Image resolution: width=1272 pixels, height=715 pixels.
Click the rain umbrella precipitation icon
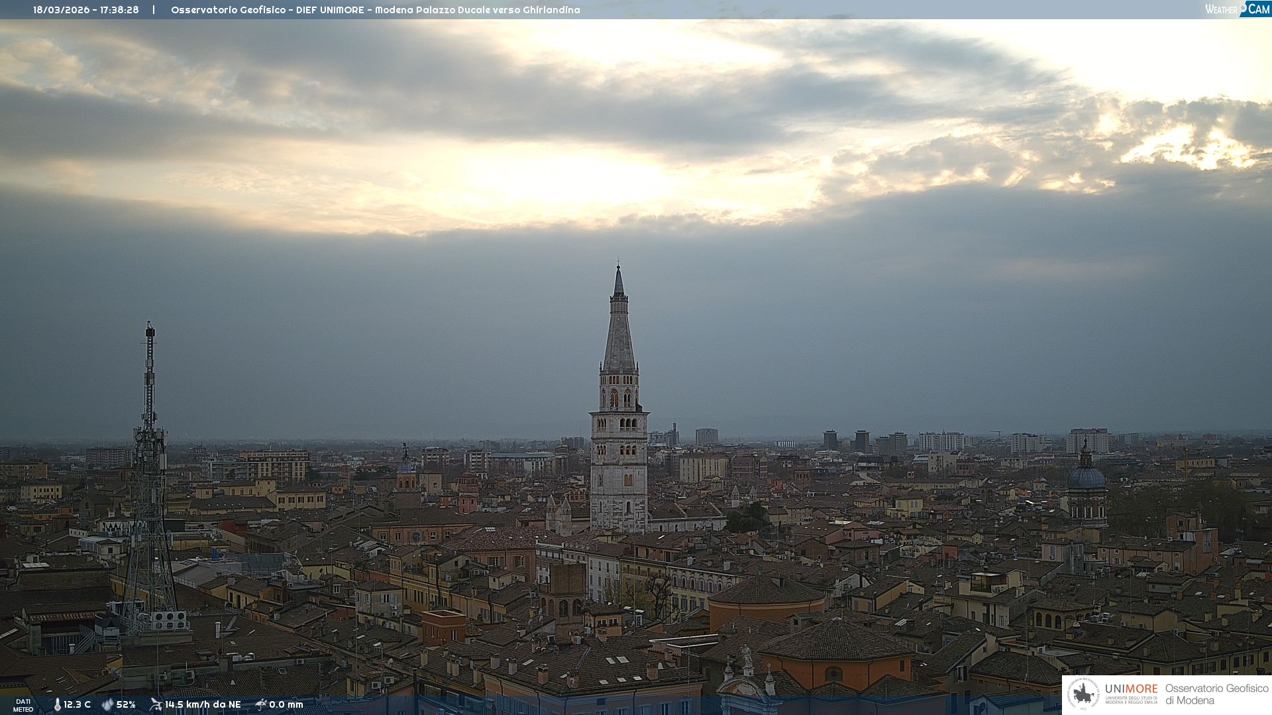point(261,704)
